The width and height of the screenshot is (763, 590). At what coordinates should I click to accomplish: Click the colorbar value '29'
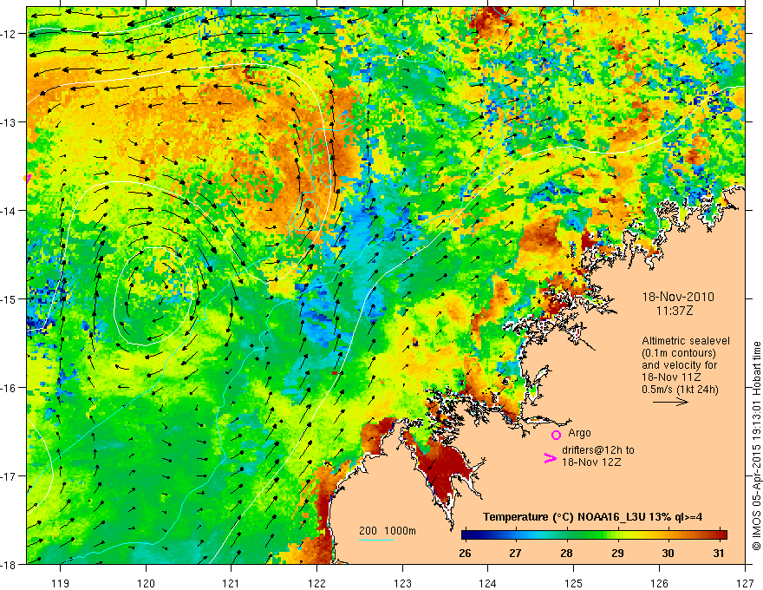point(617,553)
